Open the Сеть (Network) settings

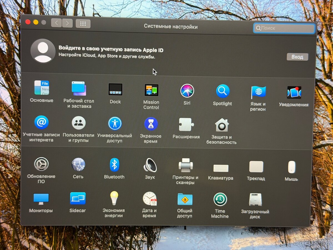[x=78, y=164]
